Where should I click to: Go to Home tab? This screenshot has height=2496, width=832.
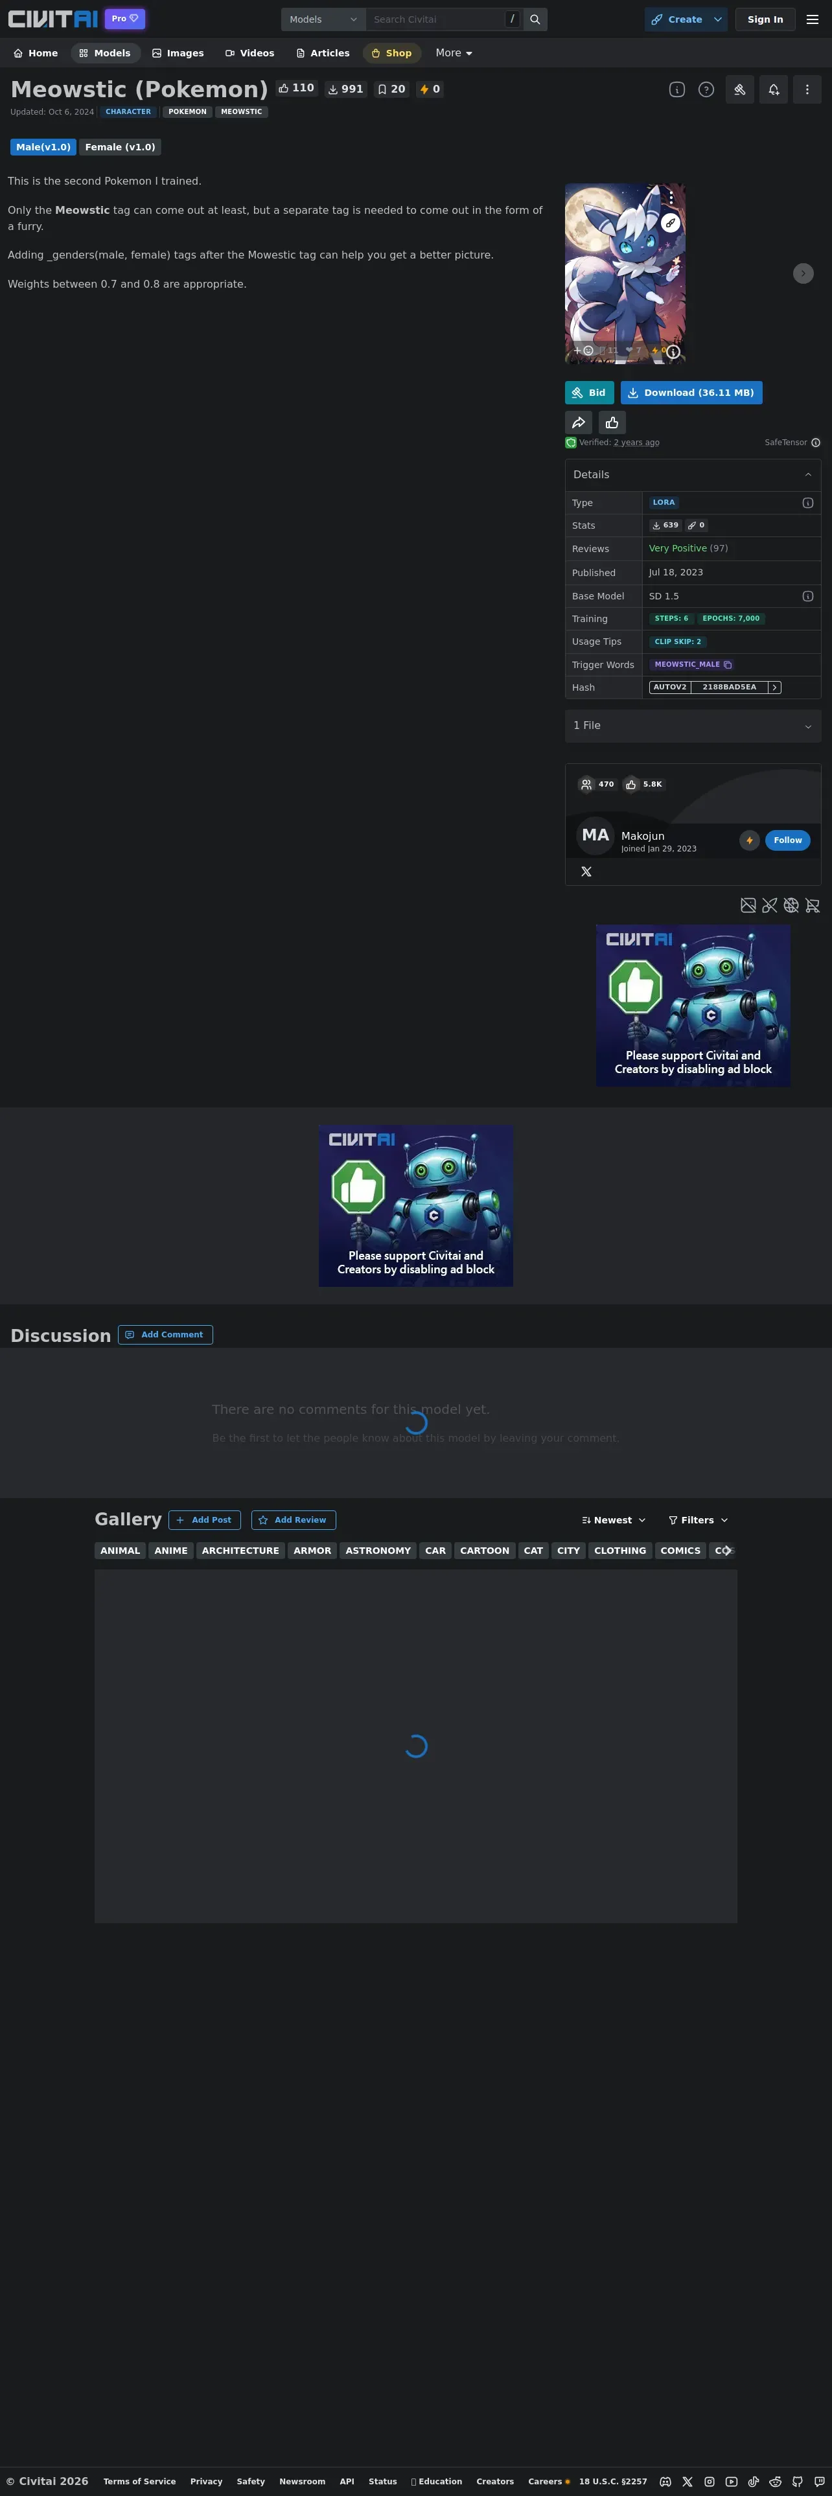36,53
